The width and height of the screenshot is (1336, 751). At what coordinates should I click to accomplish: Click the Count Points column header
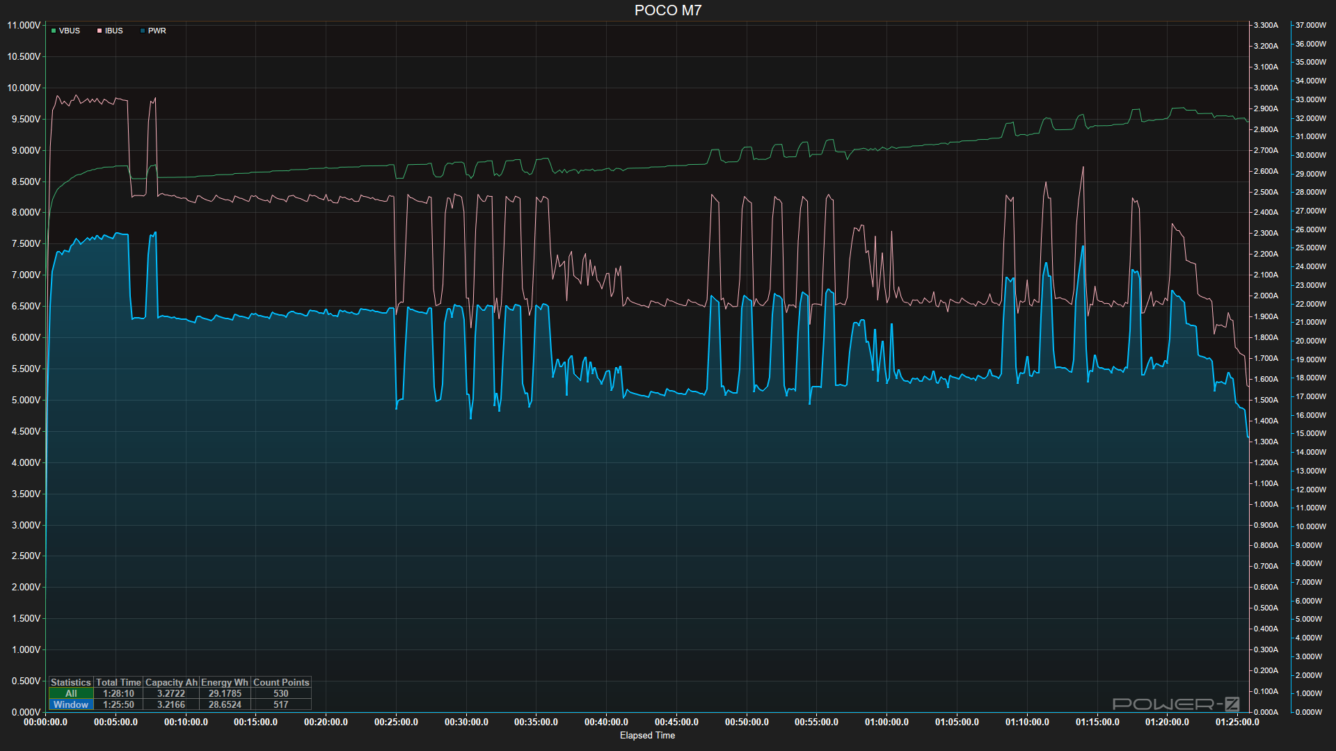pos(281,682)
